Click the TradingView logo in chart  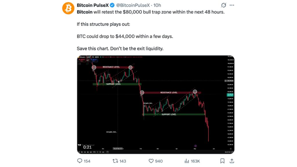[79, 145]
